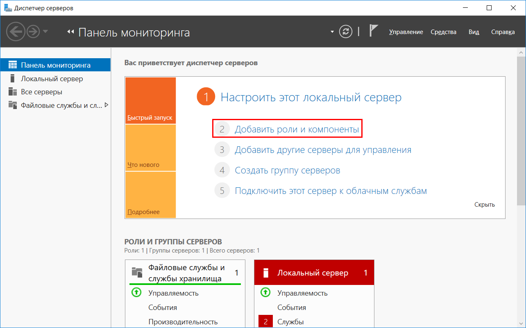Click the green Manageability status icon under File Services

[x=136, y=293]
